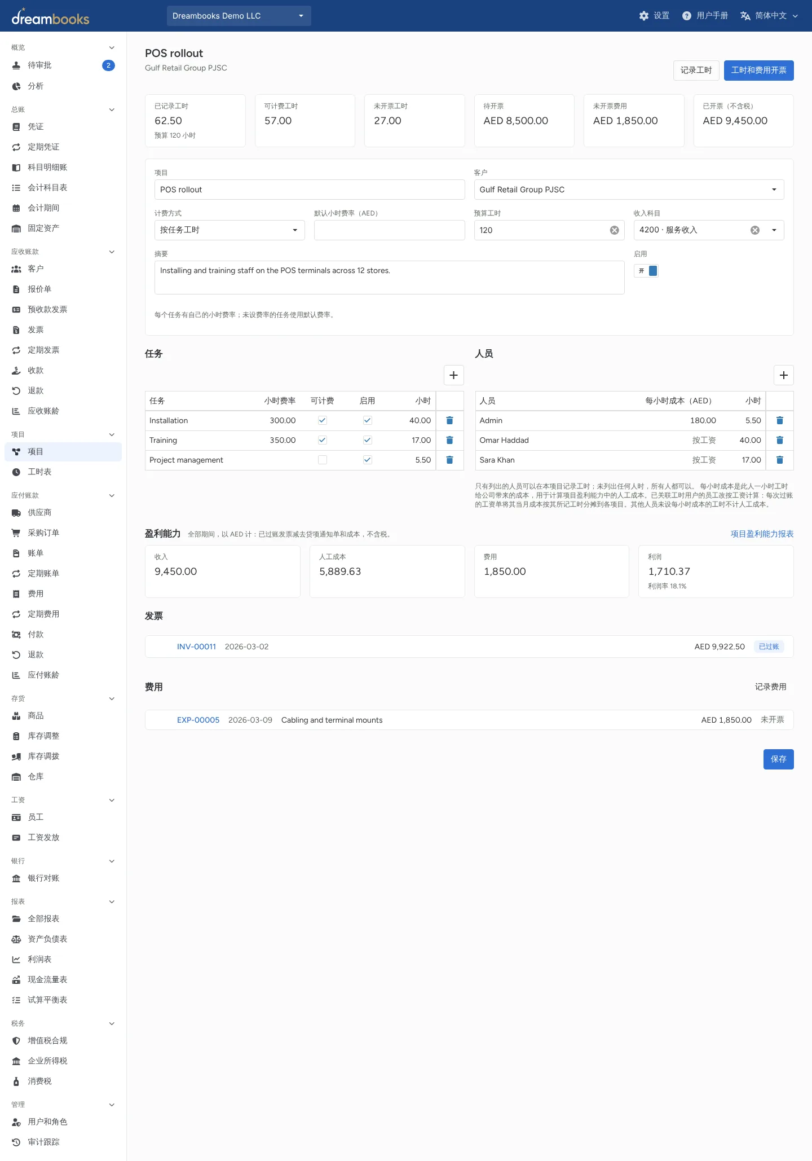Image resolution: width=812 pixels, height=1161 pixels.
Task: Check billable for Project management task
Action: pos(323,460)
